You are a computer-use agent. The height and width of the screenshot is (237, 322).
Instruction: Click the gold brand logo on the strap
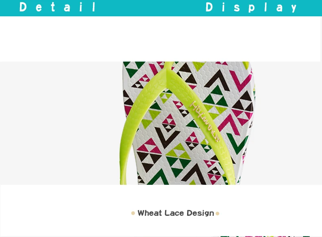[x=205, y=122]
